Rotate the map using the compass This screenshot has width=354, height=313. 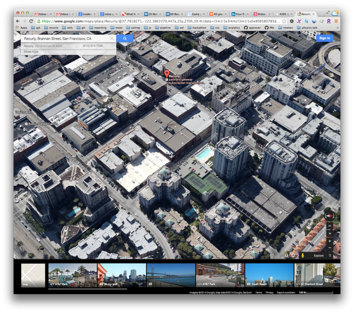(330, 216)
